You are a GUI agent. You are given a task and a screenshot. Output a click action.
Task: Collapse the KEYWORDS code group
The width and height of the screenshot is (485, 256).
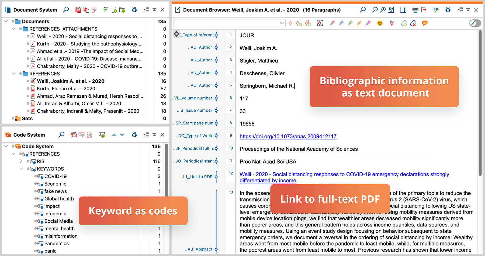coord(21,169)
